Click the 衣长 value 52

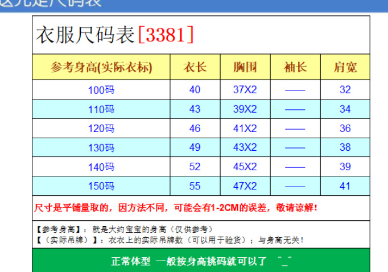[195, 167]
